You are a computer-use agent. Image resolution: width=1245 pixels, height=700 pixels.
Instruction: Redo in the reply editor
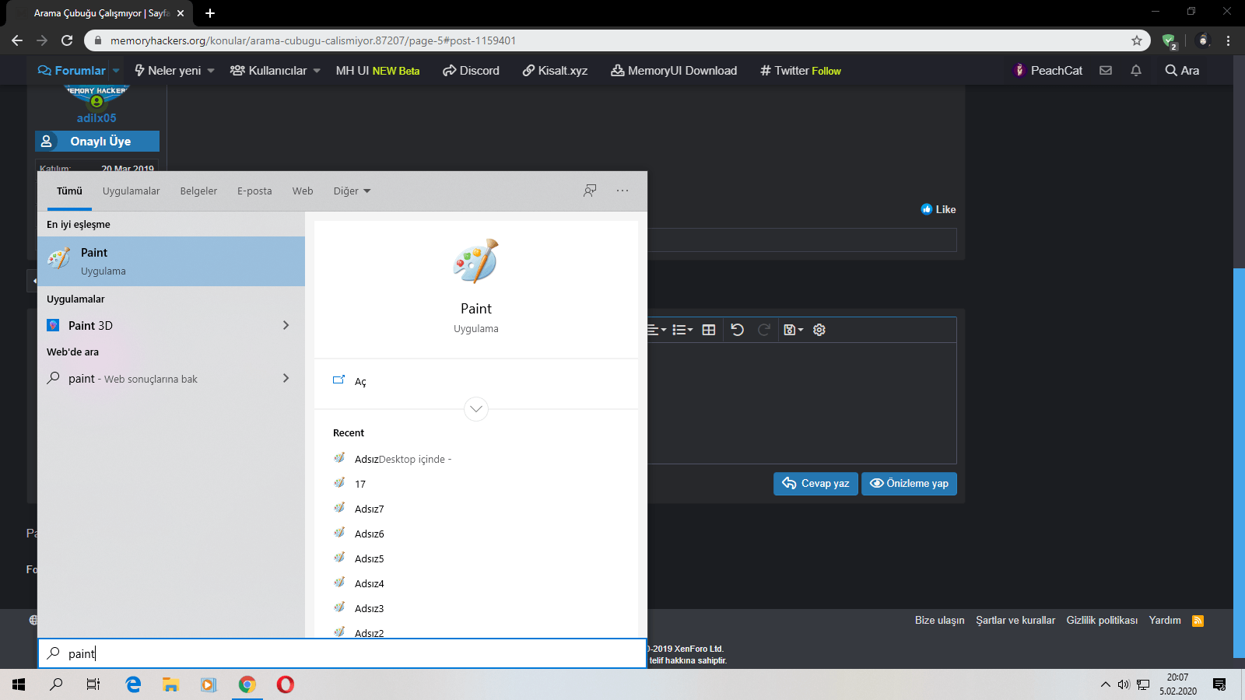point(764,330)
